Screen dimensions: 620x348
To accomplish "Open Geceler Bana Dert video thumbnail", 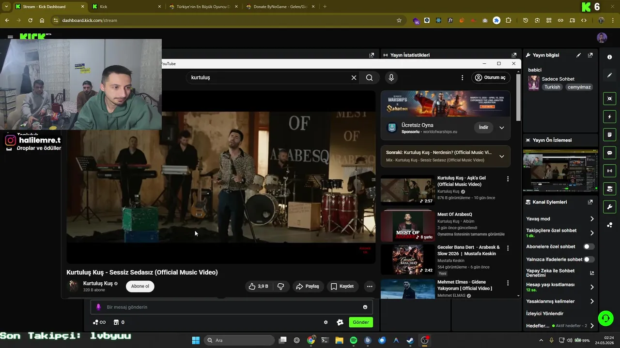I will 408,260.
